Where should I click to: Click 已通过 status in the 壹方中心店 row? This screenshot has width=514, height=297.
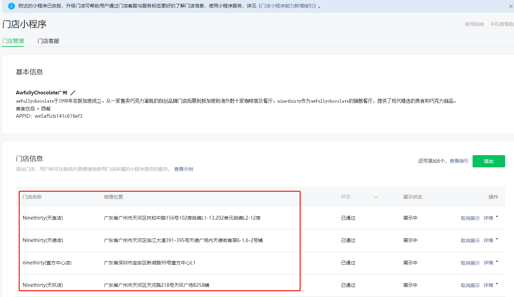point(348,263)
